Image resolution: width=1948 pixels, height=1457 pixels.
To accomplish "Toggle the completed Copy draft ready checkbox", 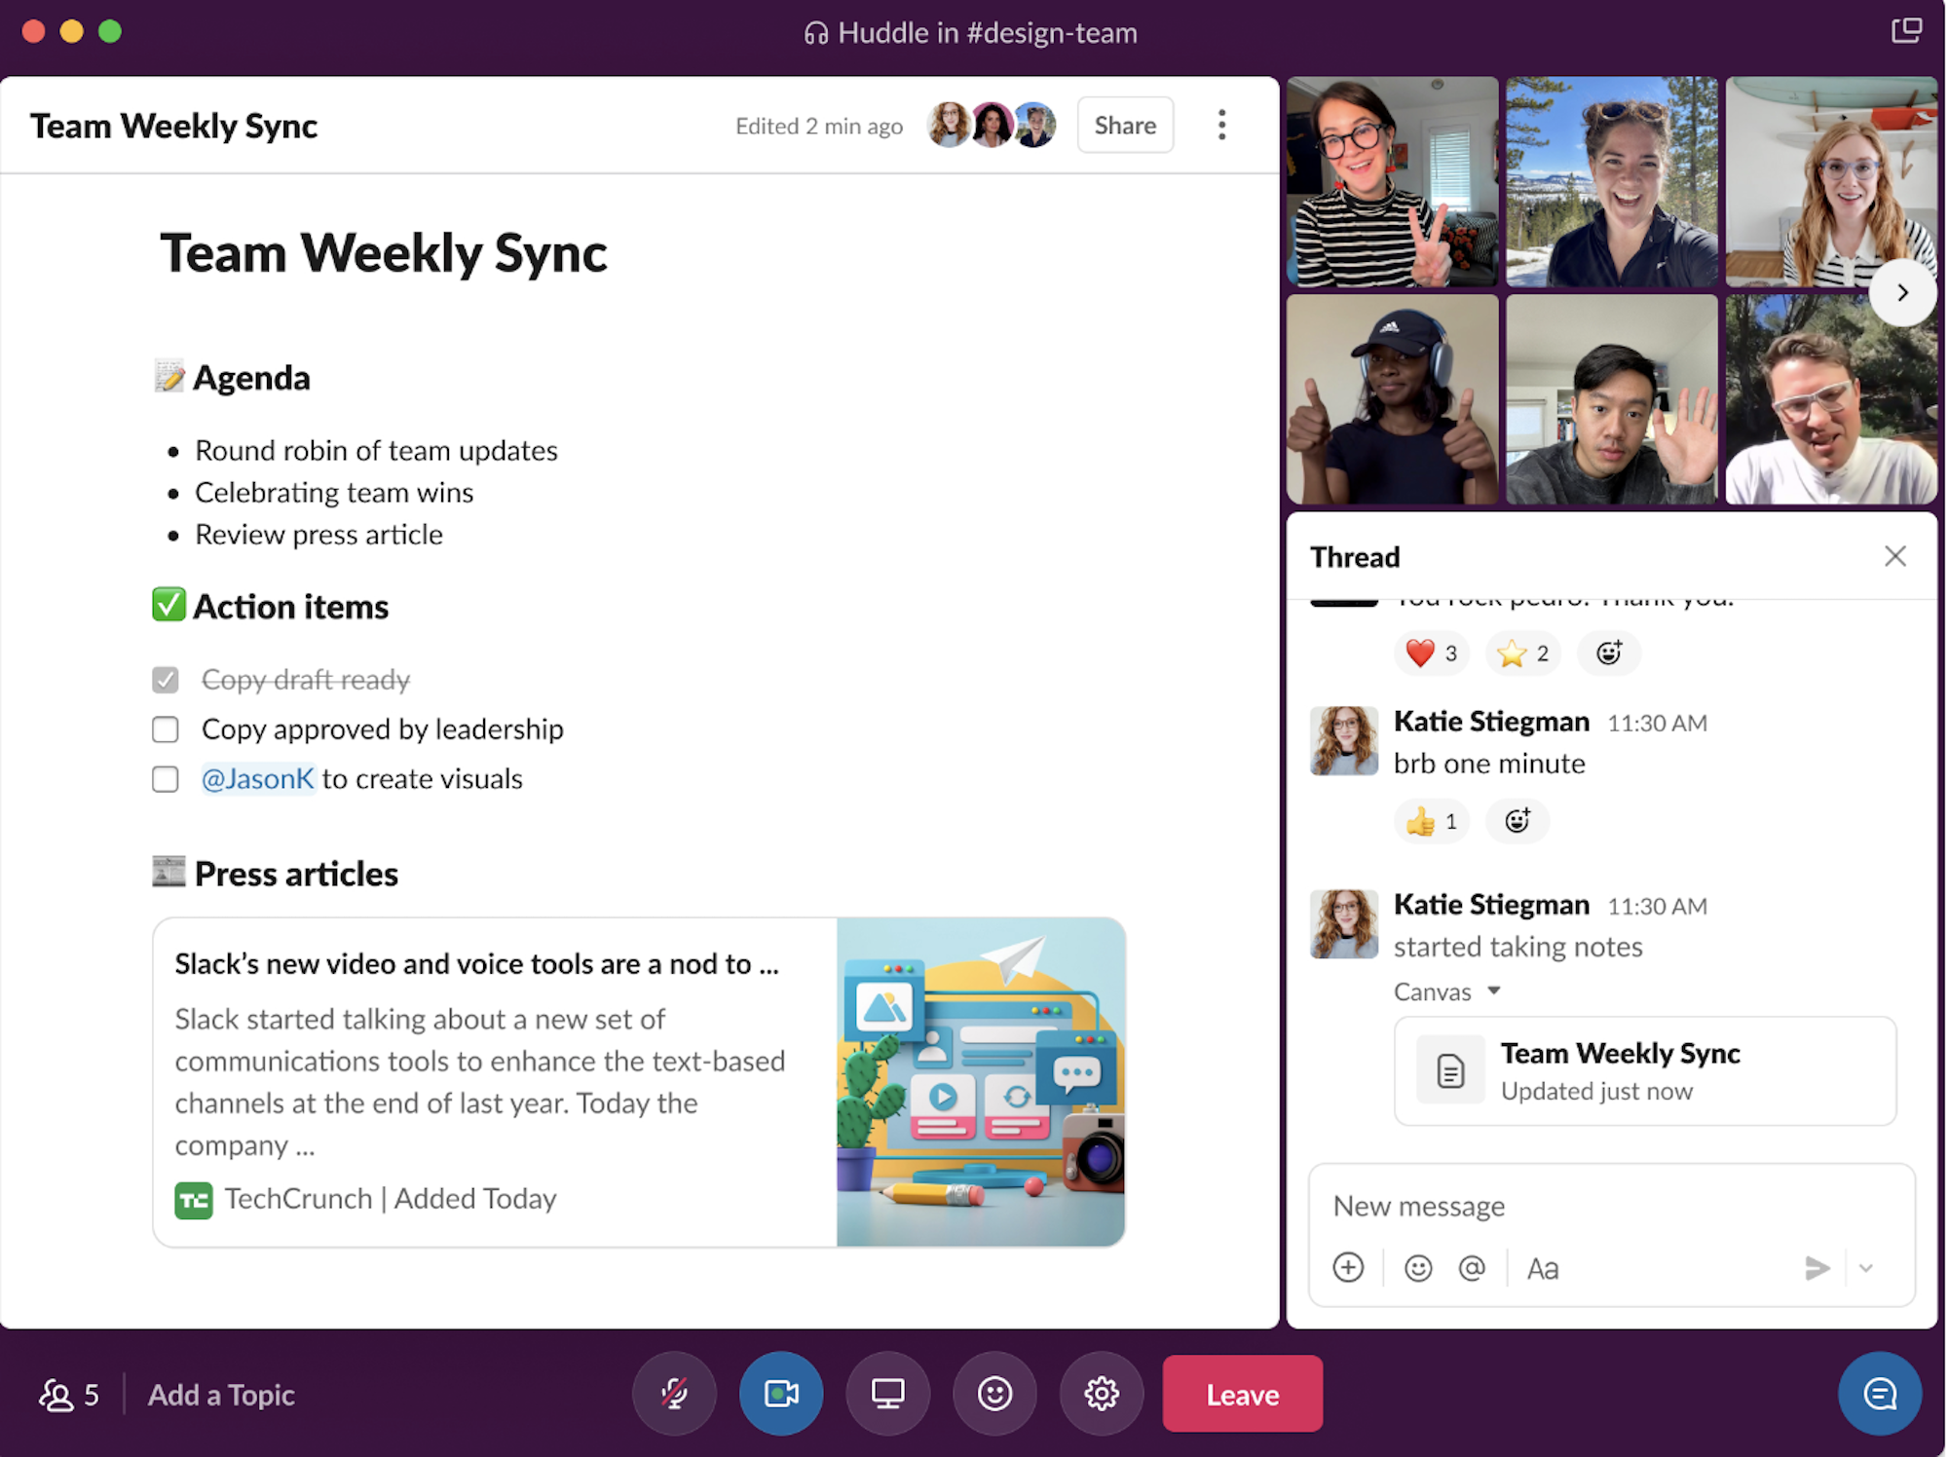I will pos(167,678).
